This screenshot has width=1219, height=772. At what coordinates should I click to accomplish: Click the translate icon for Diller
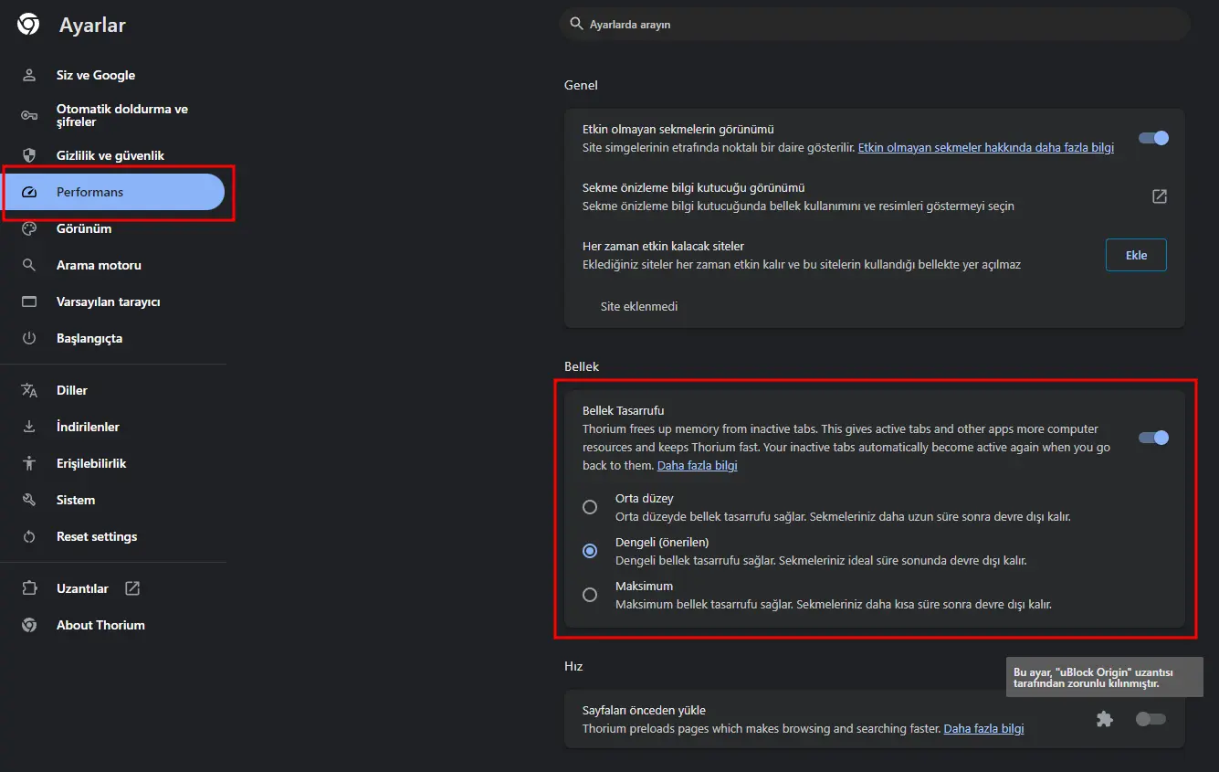[x=29, y=390]
